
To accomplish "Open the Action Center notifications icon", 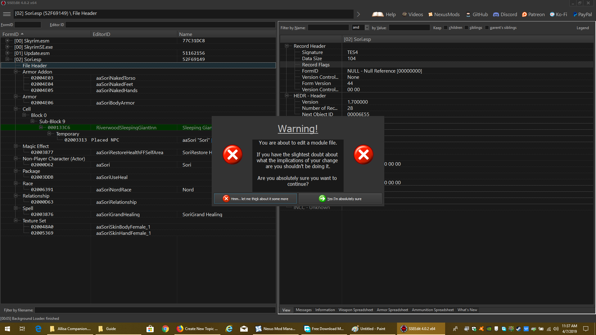I will click(x=586, y=329).
